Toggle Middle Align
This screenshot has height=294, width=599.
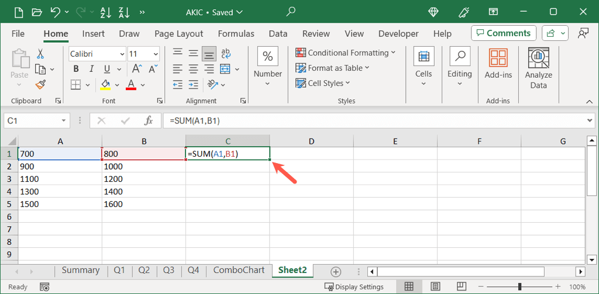[193, 53]
